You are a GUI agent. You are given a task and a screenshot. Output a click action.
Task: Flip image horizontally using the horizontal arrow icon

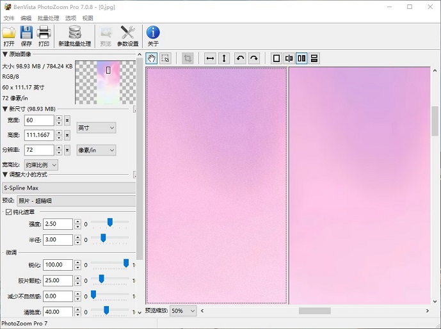(x=210, y=58)
